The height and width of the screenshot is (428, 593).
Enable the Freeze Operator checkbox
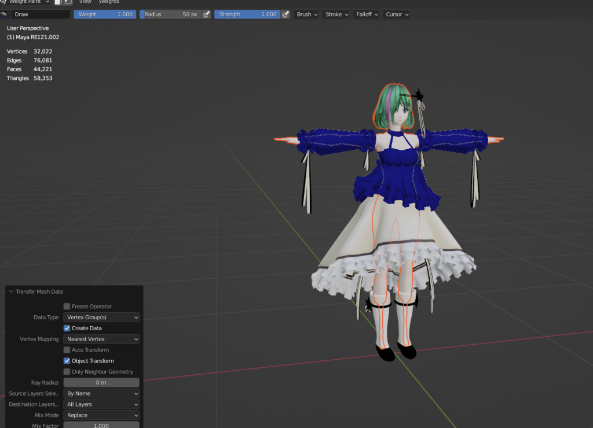tap(67, 307)
